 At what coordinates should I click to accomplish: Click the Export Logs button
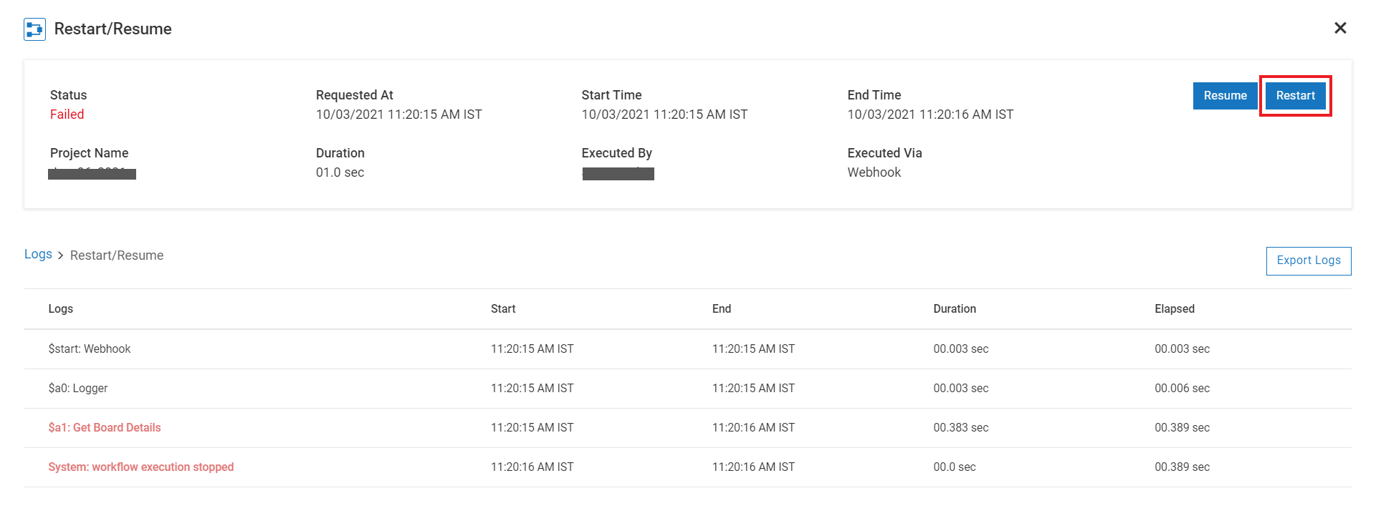point(1309,260)
